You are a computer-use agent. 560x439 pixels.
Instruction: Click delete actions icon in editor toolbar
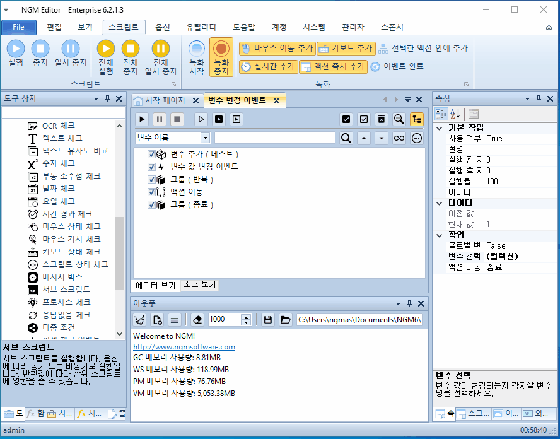click(x=382, y=119)
